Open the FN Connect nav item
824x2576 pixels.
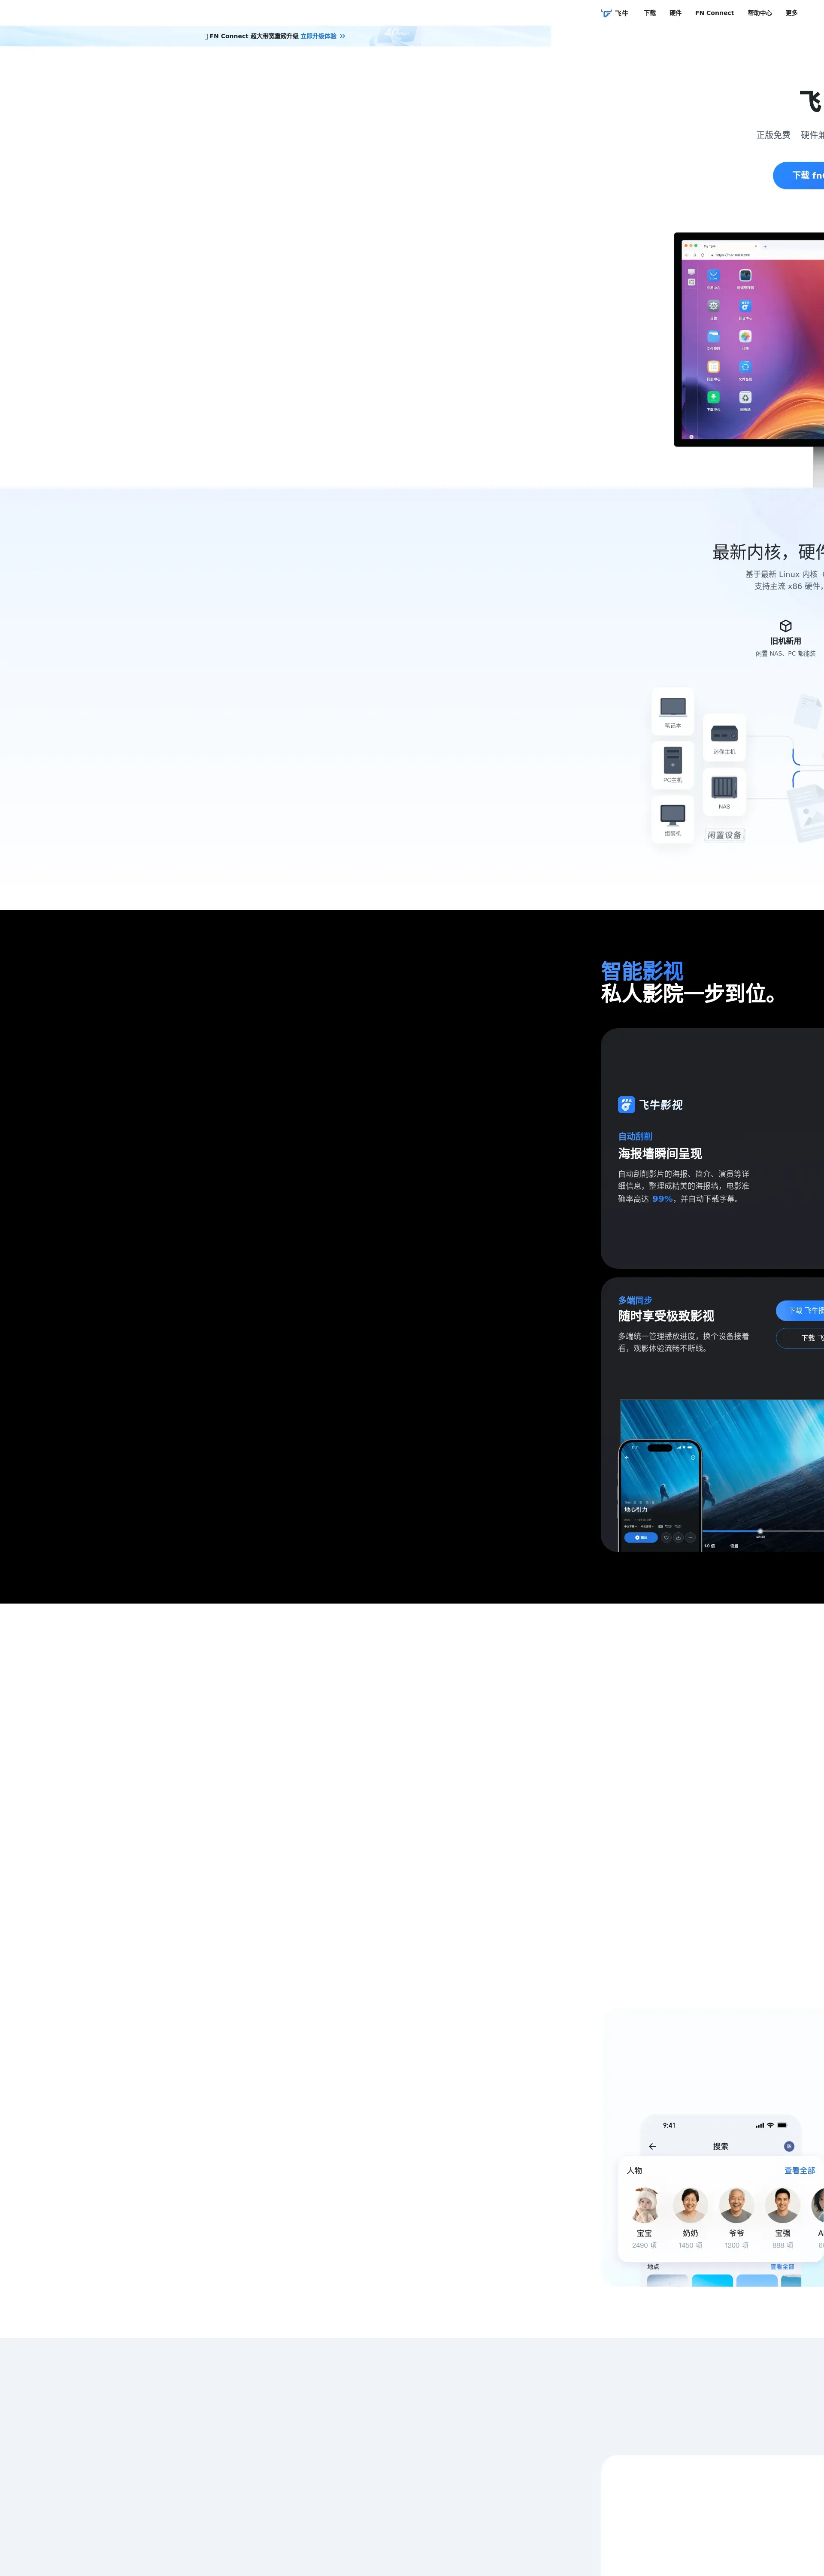(x=714, y=13)
